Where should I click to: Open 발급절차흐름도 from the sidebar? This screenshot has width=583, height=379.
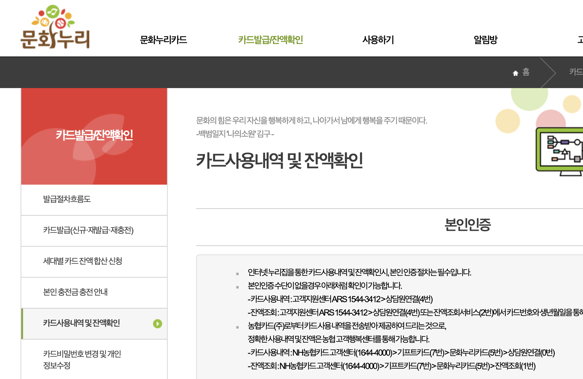tap(67, 200)
